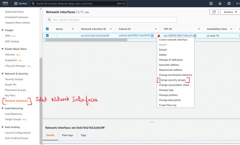Open the help question mark icon
Screen dimensions: 240x145
click(229, 3)
